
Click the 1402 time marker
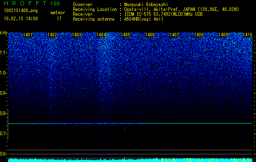[52, 34]
